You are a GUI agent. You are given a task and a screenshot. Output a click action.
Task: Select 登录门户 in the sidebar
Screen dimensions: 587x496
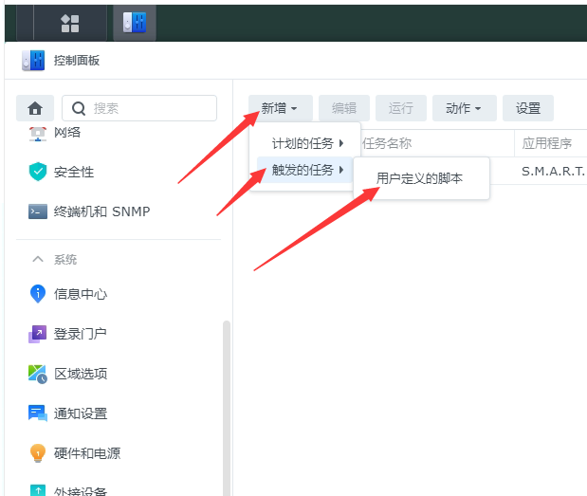pyautogui.click(x=81, y=334)
